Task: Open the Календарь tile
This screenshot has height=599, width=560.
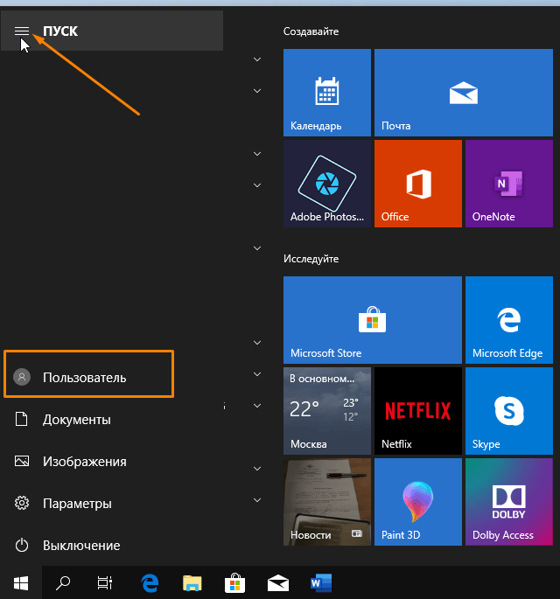Action: pyautogui.click(x=327, y=93)
